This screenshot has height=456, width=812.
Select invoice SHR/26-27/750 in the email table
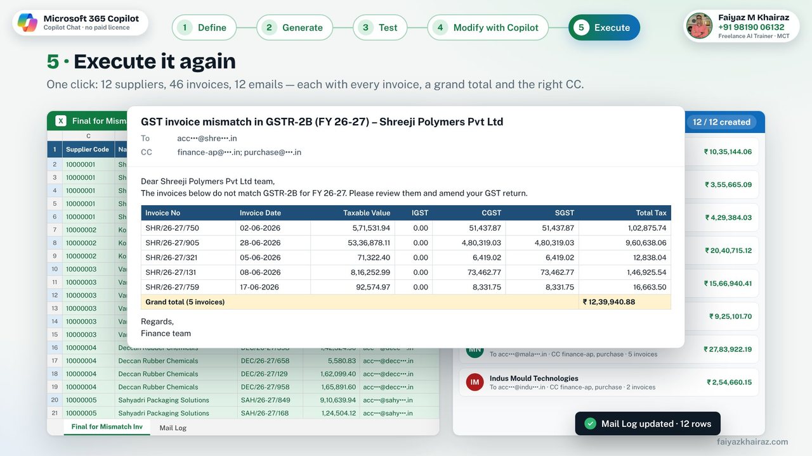pos(172,228)
